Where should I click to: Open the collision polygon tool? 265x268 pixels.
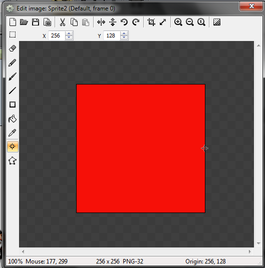(x=13, y=160)
